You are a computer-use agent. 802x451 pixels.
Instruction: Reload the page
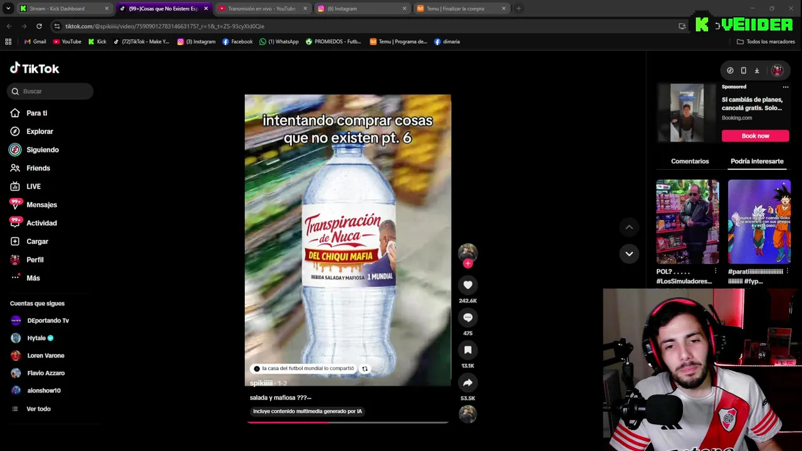click(x=39, y=26)
